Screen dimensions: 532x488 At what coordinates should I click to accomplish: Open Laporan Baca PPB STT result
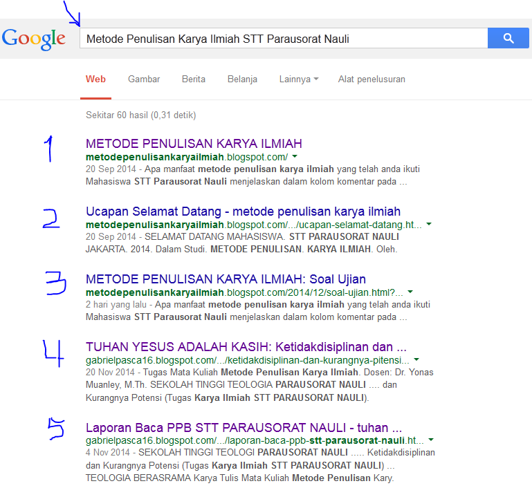tap(244, 428)
